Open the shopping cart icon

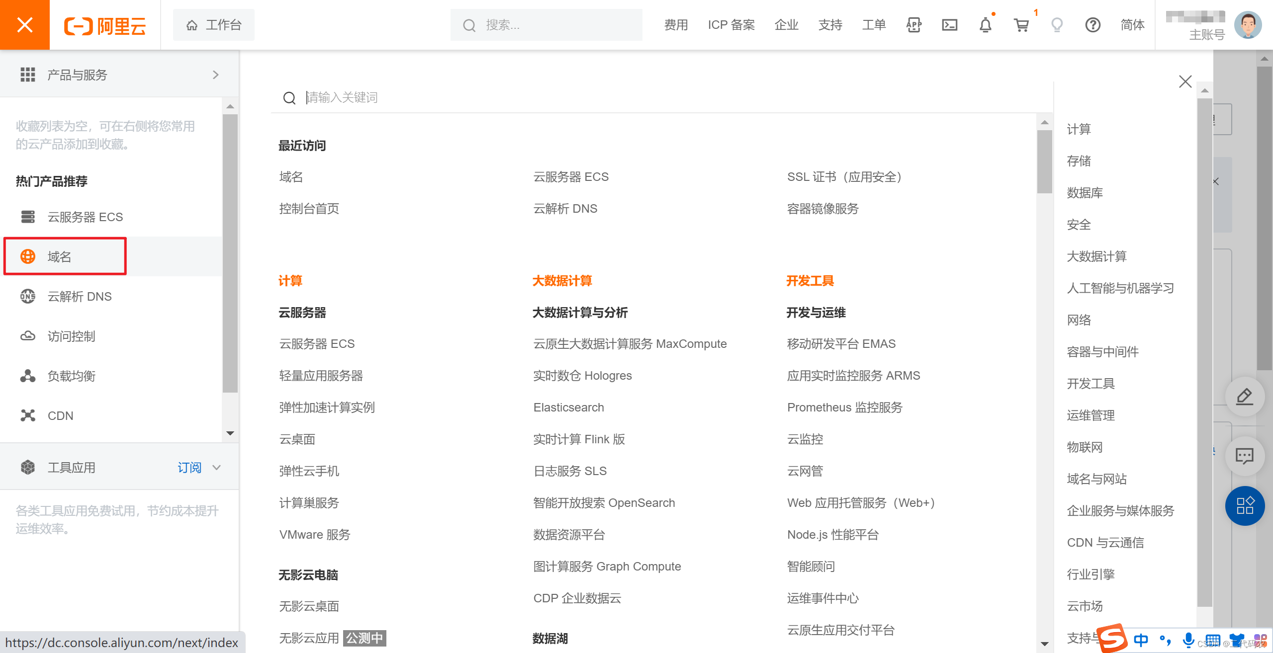(1021, 25)
